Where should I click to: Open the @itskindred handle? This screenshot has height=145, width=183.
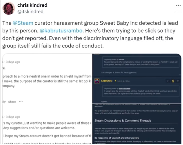(30, 12)
